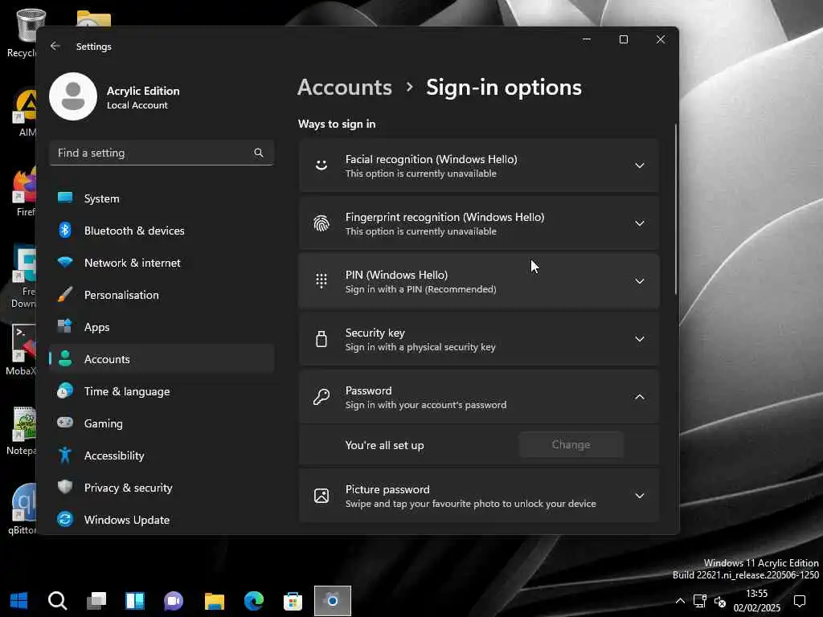
Task: Open Task View on the taskbar
Action: tap(96, 601)
